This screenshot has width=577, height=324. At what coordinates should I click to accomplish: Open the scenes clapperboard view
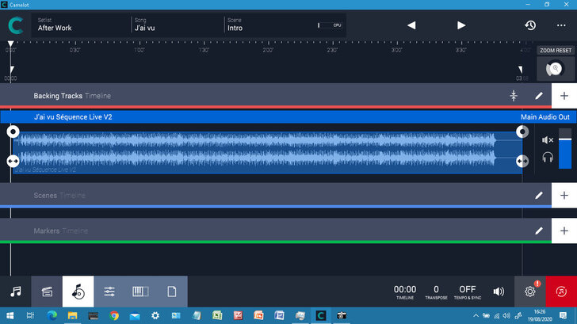click(x=47, y=291)
